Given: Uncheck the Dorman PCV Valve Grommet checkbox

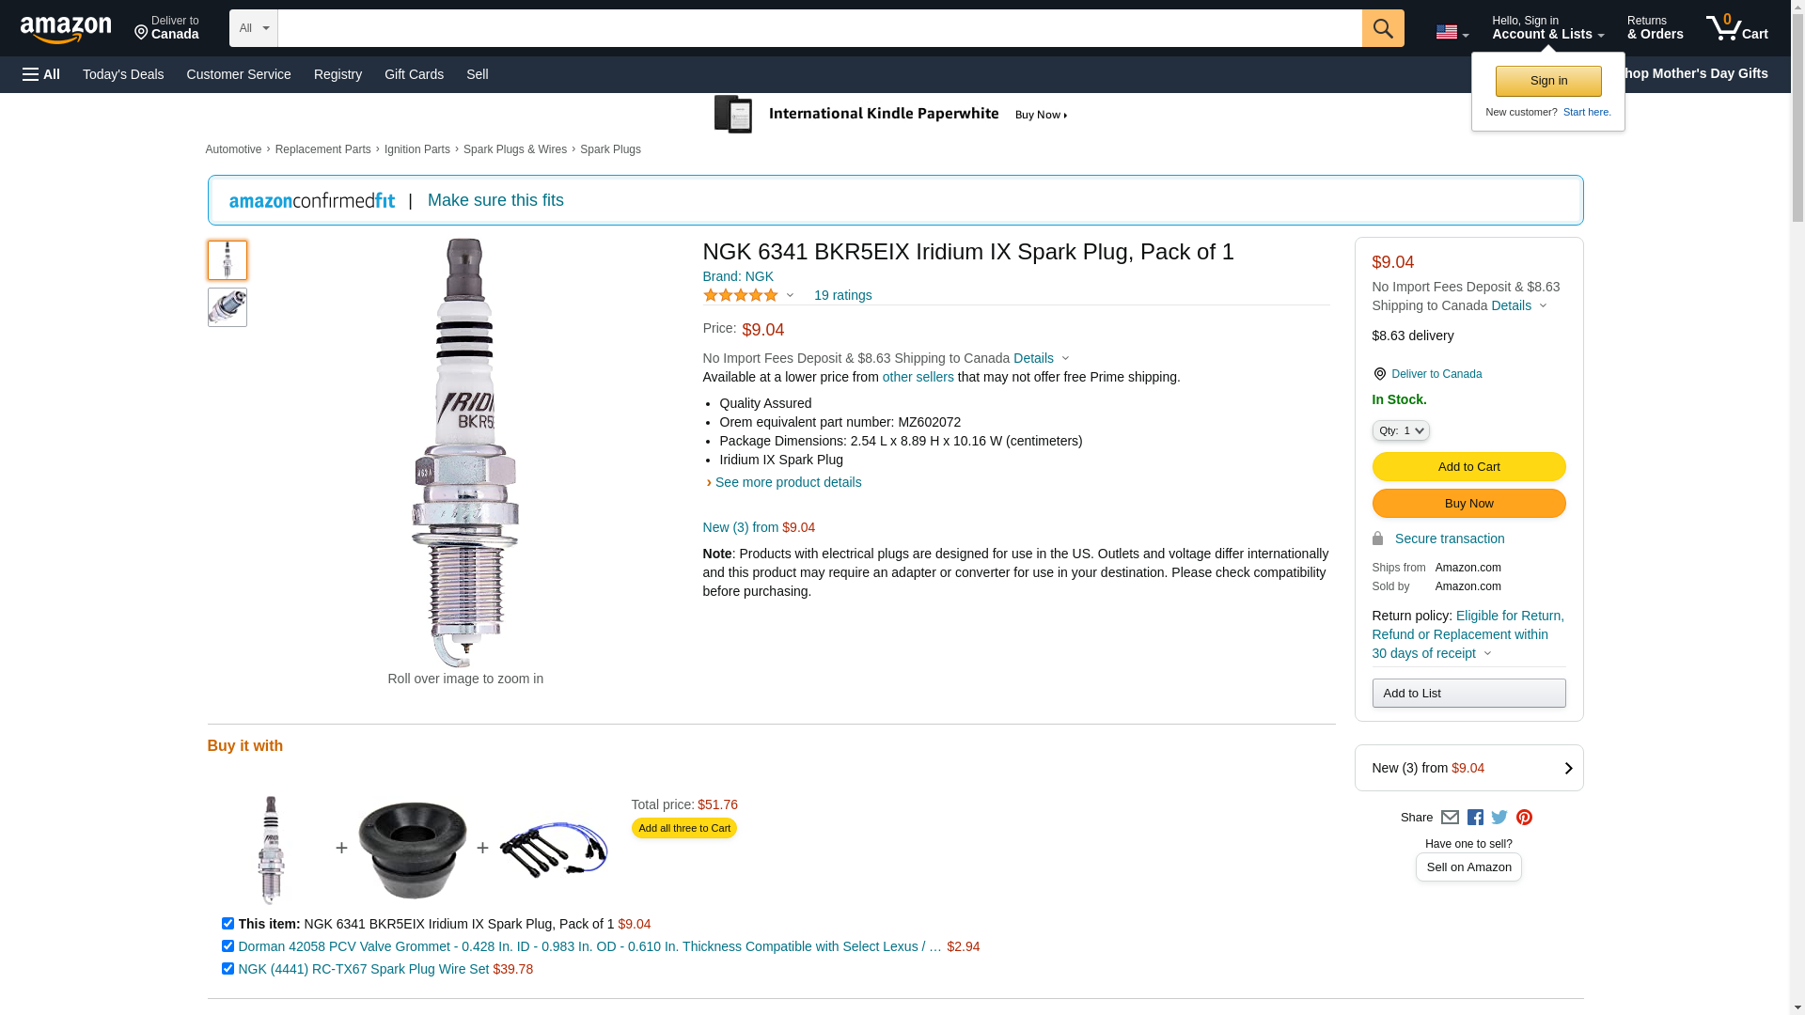Looking at the screenshot, I should coord(228,946).
